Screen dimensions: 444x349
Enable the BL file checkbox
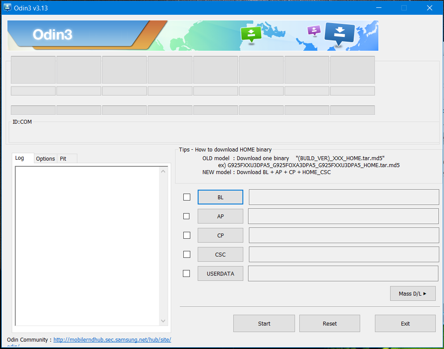pos(187,197)
